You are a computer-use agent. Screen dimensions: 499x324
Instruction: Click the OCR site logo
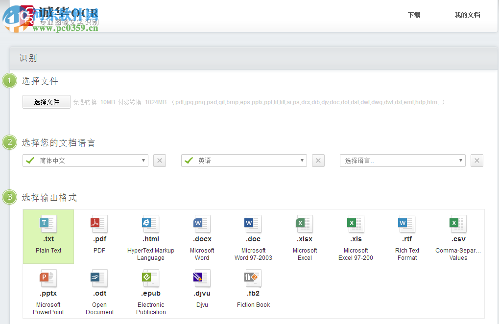click(59, 16)
